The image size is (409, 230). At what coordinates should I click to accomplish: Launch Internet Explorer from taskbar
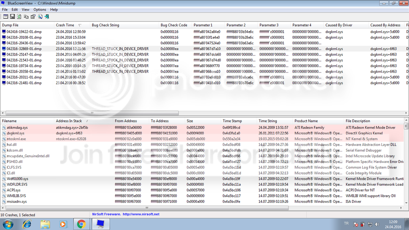(x=27, y=224)
